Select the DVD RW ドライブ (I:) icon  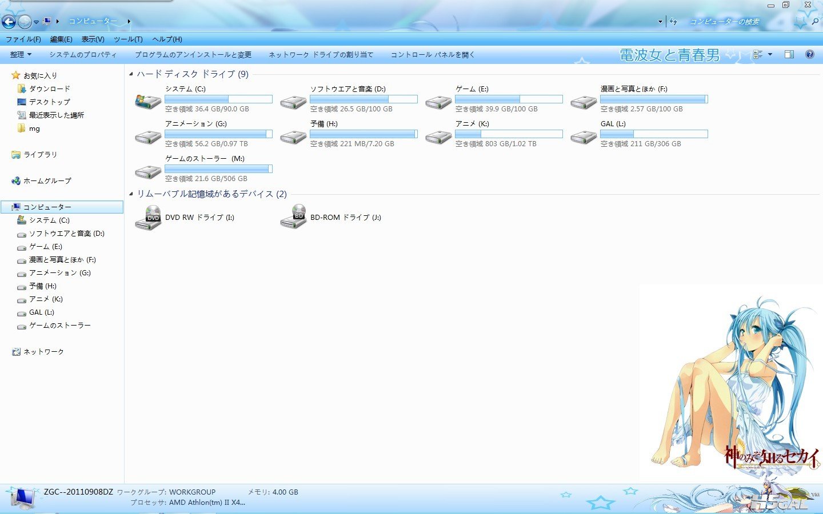(x=148, y=218)
